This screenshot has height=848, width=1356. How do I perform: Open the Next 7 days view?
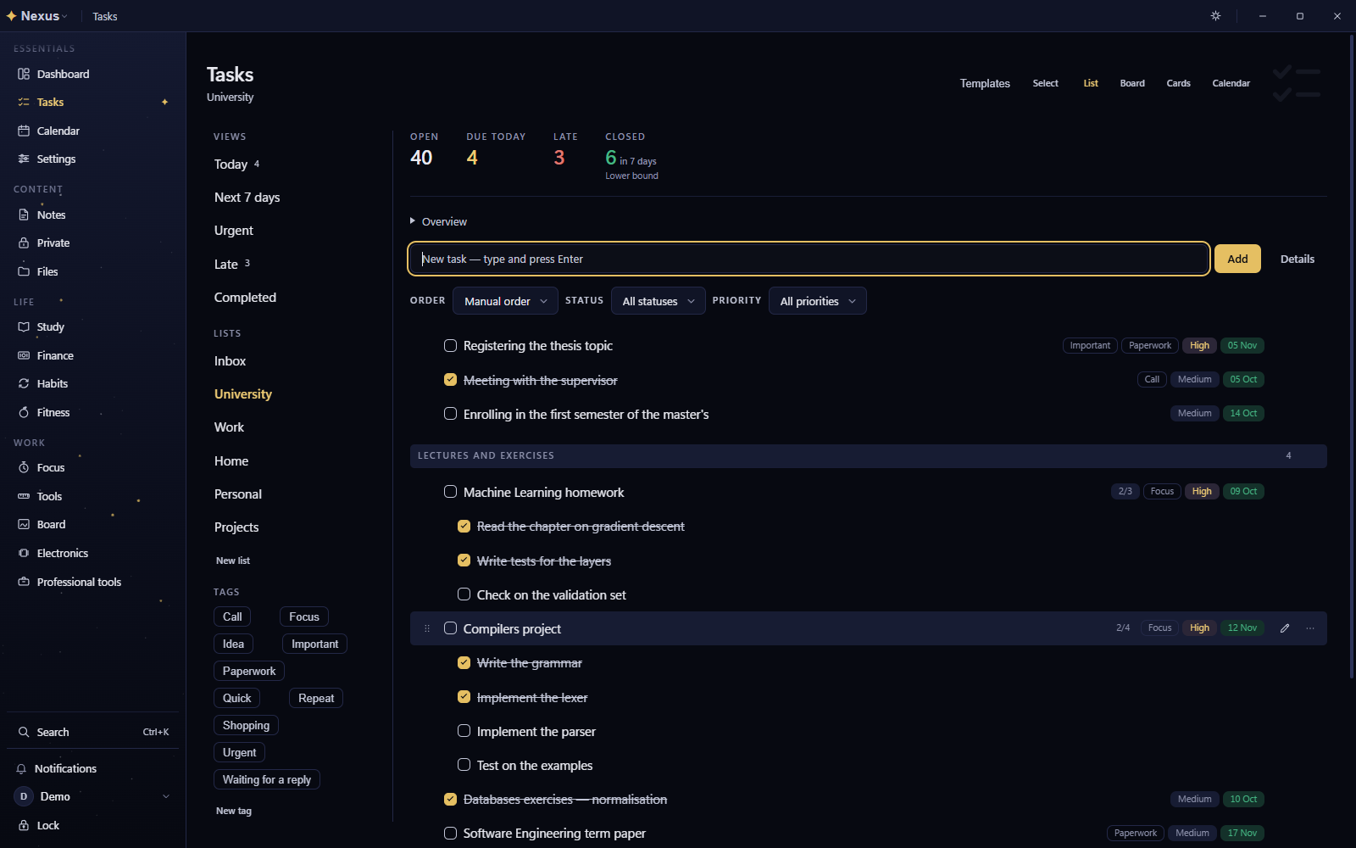(247, 198)
